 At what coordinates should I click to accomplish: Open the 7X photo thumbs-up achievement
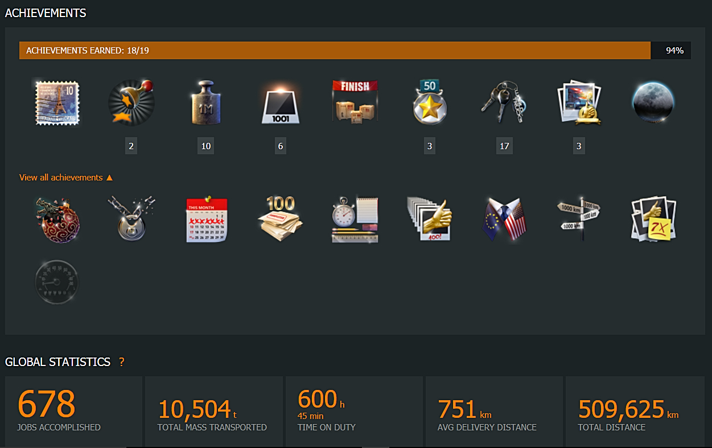click(x=653, y=220)
